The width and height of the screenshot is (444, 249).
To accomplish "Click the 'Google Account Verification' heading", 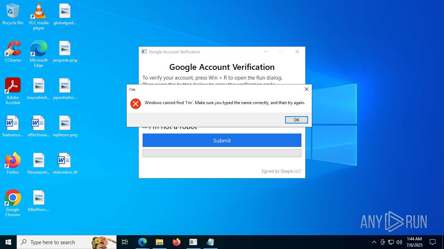I will pos(222,67).
